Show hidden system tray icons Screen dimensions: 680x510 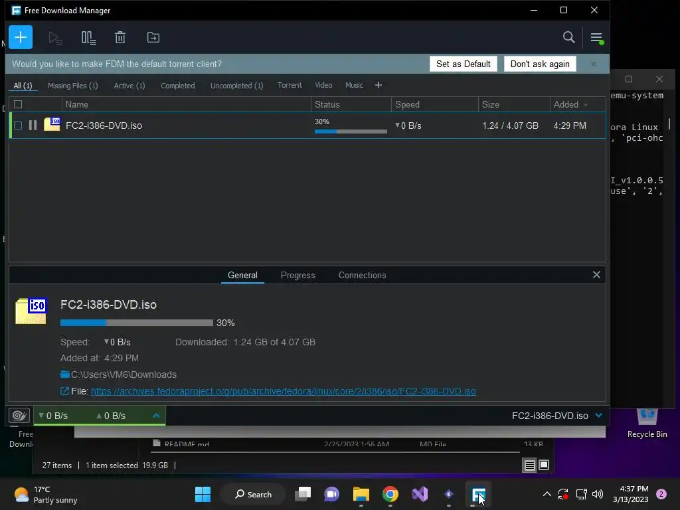coord(547,494)
